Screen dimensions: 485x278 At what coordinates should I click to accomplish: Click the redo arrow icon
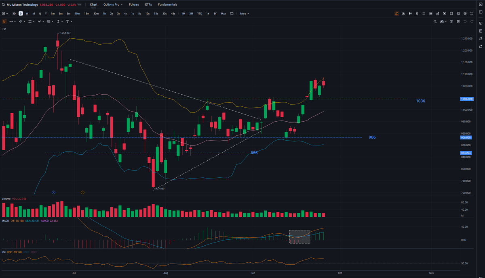pos(472,21)
